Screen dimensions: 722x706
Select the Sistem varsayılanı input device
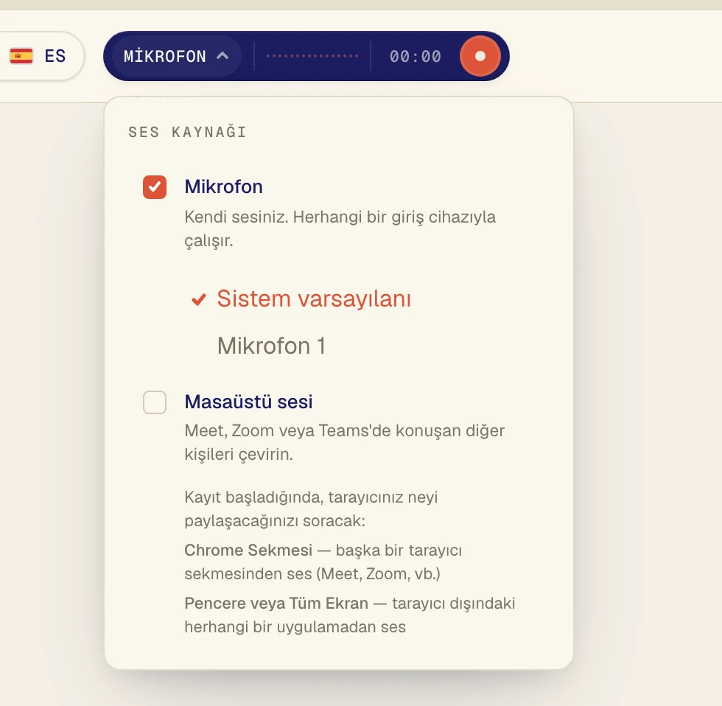point(301,298)
